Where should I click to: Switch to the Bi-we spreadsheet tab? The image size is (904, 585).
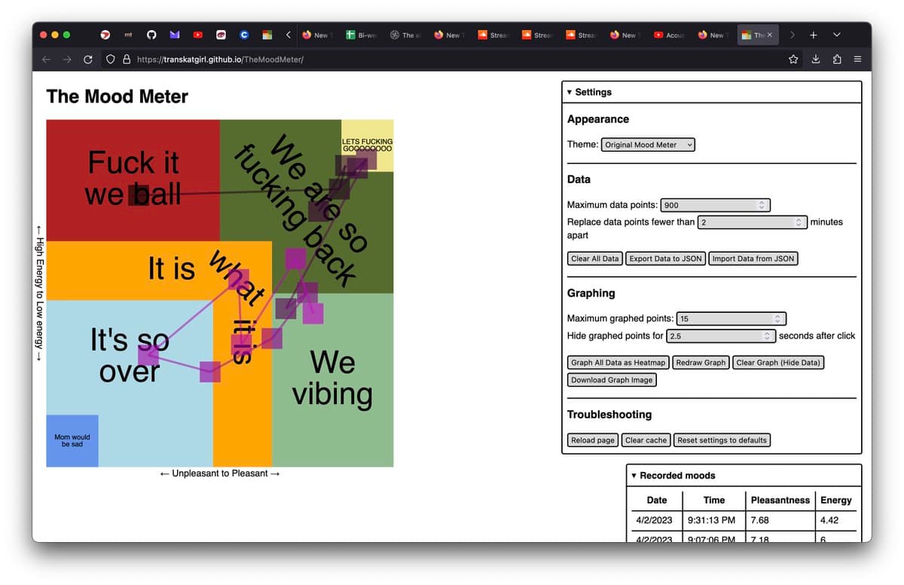362,35
